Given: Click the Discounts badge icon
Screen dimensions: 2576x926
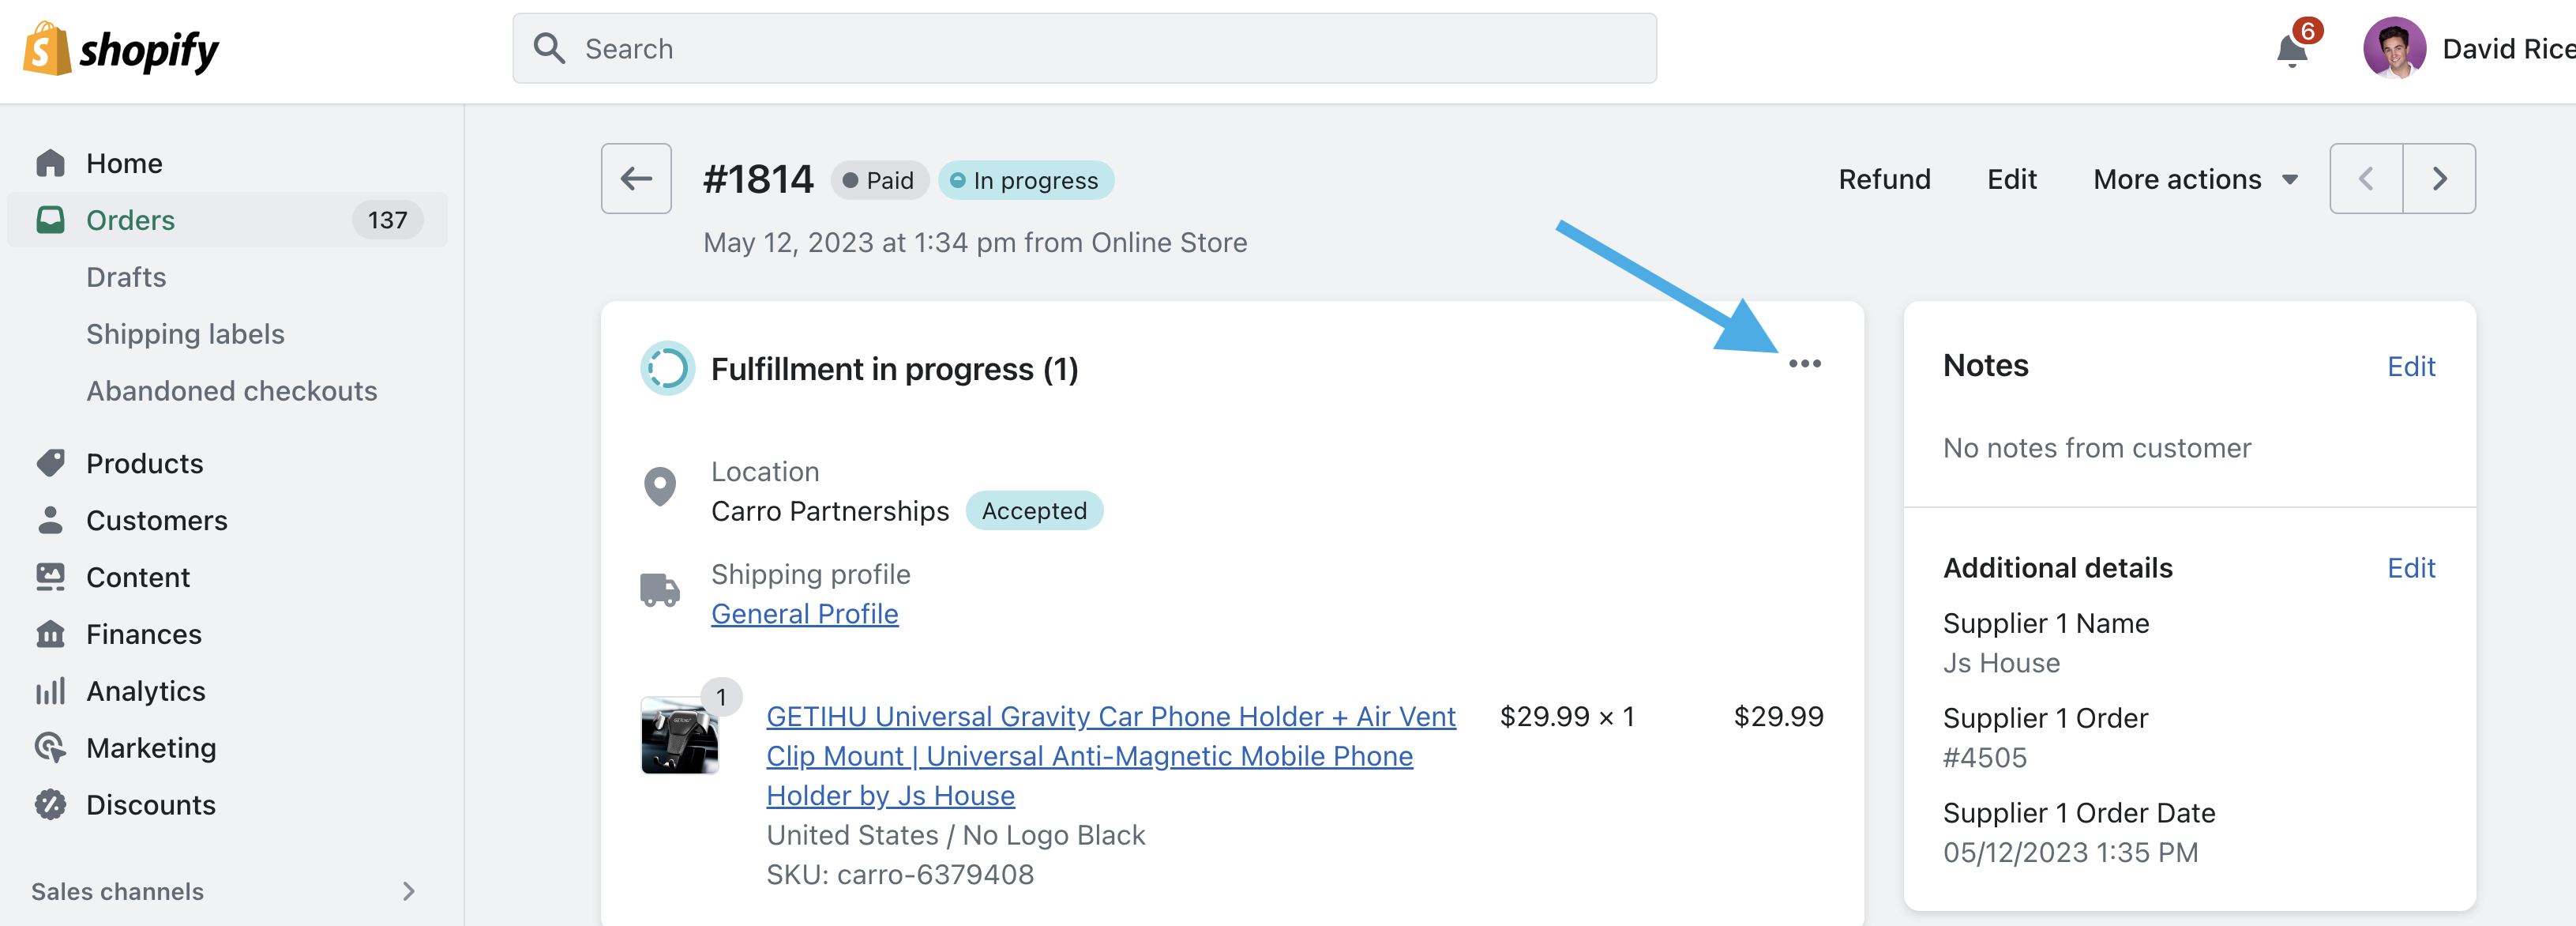Looking at the screenshot, I should click(x=50, y=805).
